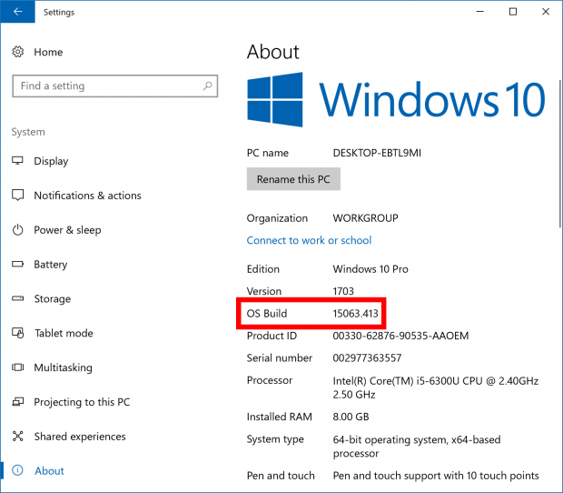Click the back arrow in title bar
Viewport: 563px width, 493px height.
coord(18,13)
